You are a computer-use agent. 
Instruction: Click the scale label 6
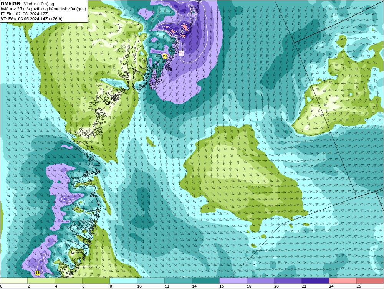coord(83,286)
